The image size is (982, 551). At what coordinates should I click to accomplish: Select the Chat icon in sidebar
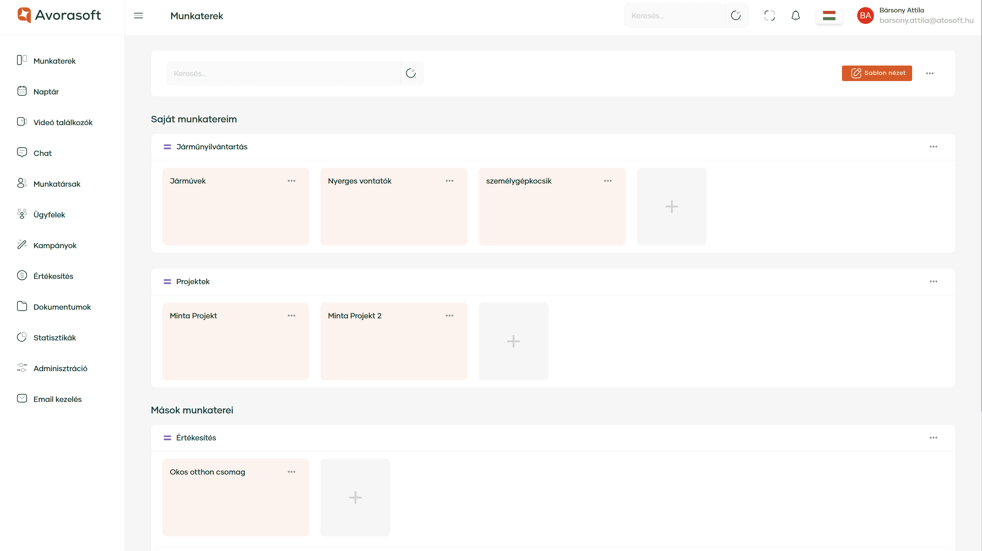[x=22, y=153]
